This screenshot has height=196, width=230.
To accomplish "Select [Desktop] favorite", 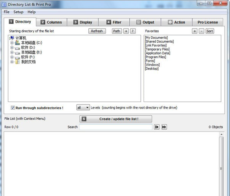I will click(152, 69).
